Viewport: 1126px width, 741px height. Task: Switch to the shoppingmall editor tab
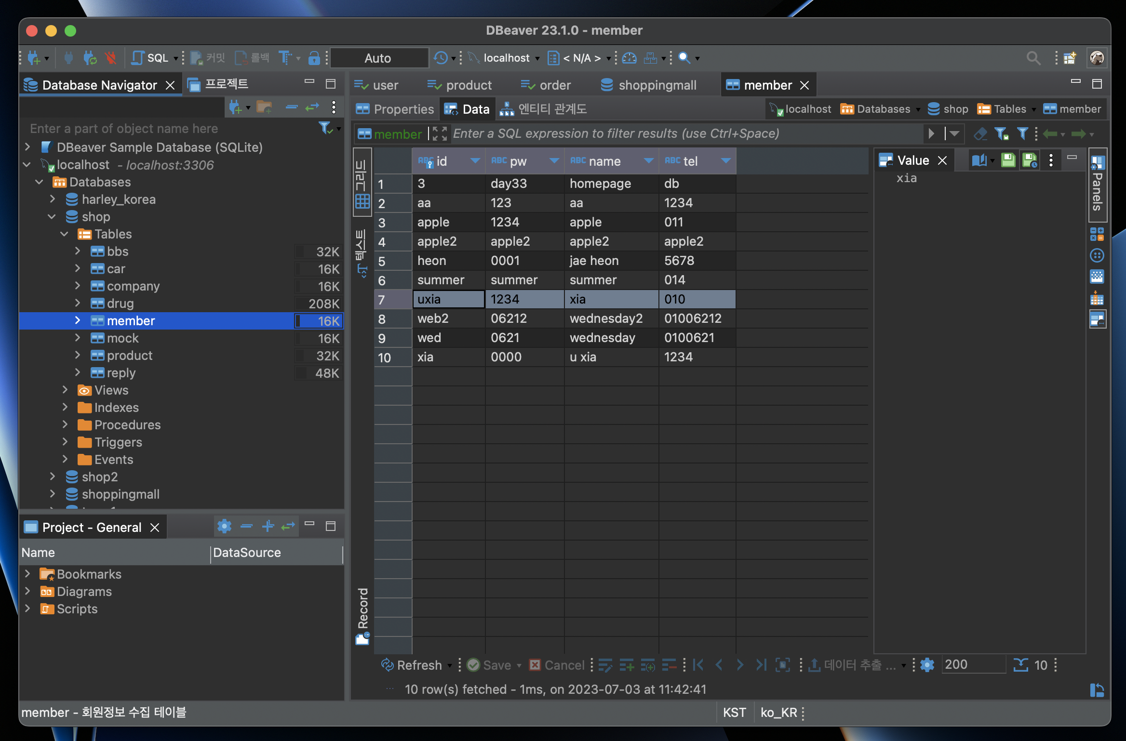tap(648, 85)
